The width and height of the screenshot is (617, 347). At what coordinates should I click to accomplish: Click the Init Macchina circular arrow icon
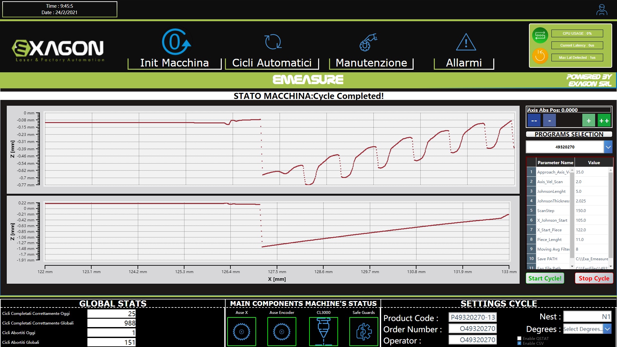[x=176, y=42]
